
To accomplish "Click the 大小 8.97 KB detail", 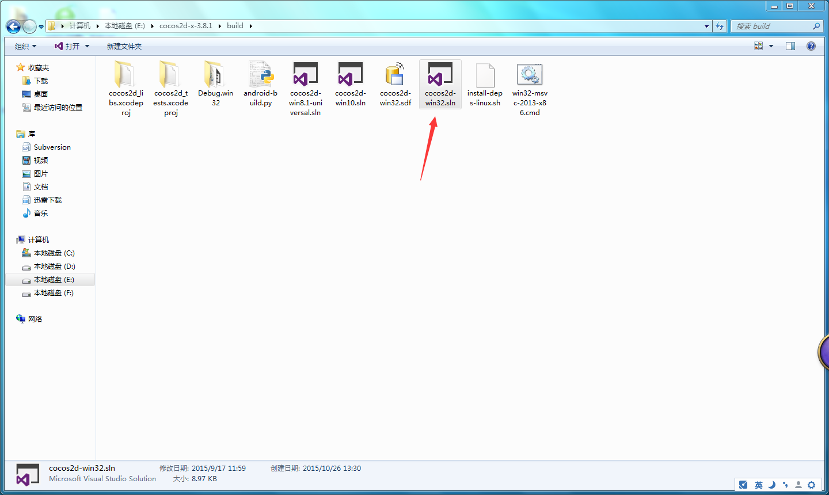I will [x=195, y=478].
